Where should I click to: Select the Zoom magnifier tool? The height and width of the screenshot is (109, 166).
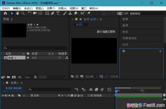[x=23, y=13]
